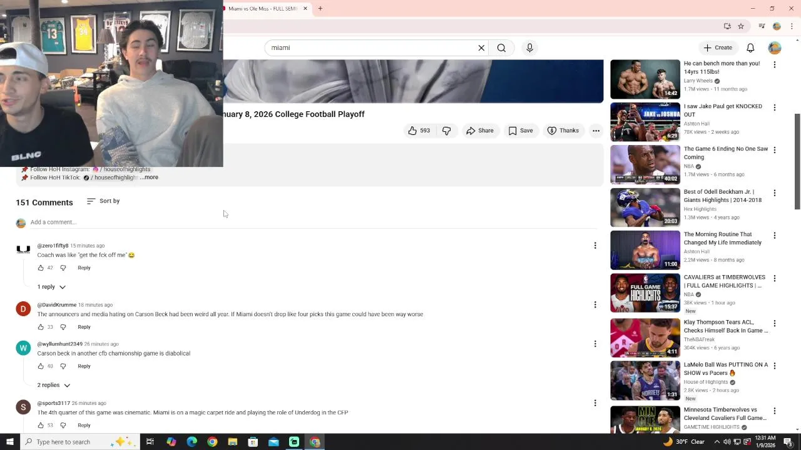Image resolution: width=801 pixels, height=450 pixels.
Task: Expand 2 replies under @wyllumhunt2349
Action: pyautogui.click(x=54, y=385)
